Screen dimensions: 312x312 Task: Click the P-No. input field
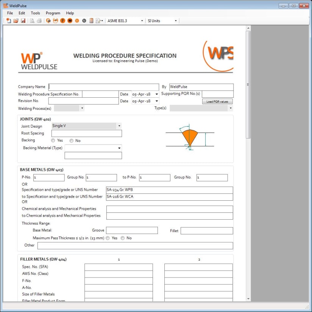click(49, 178)
